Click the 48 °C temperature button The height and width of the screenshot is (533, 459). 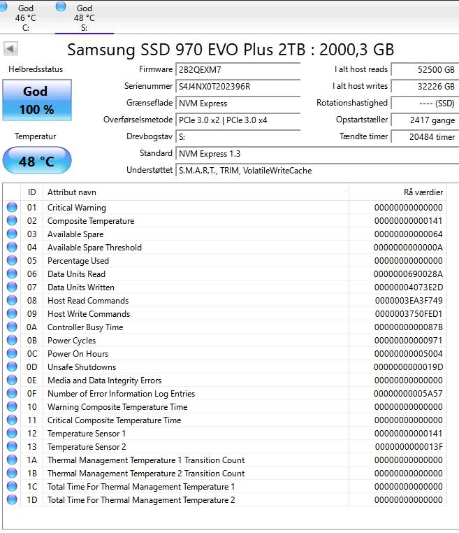tap(37, 160)
